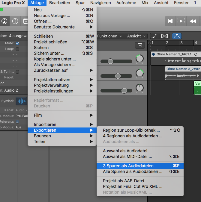Select Kopie sichern unter entry

pyautogui.click(x=62, y=59)
